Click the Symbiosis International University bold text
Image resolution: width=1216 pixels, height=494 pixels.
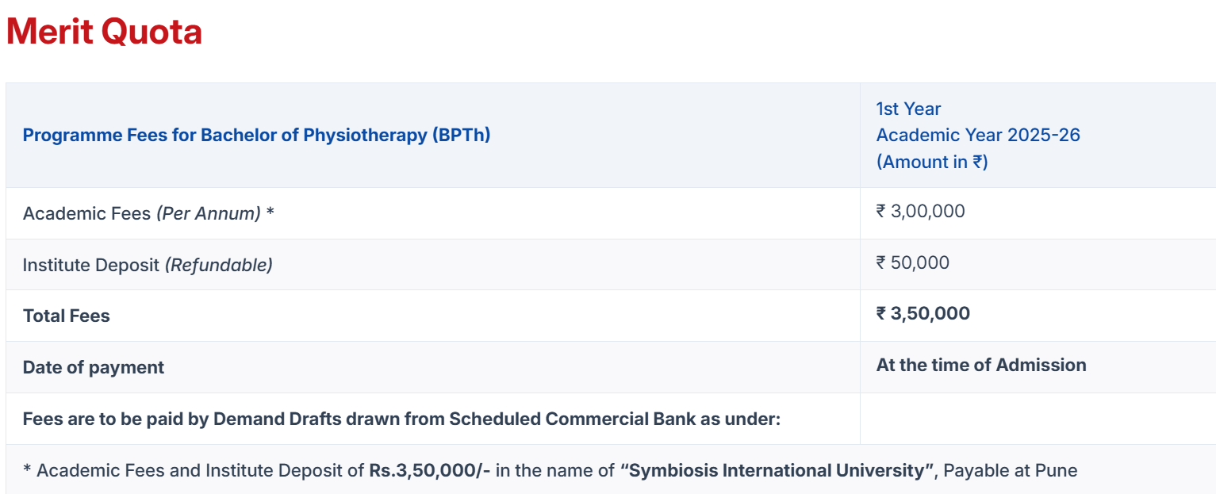777,470
